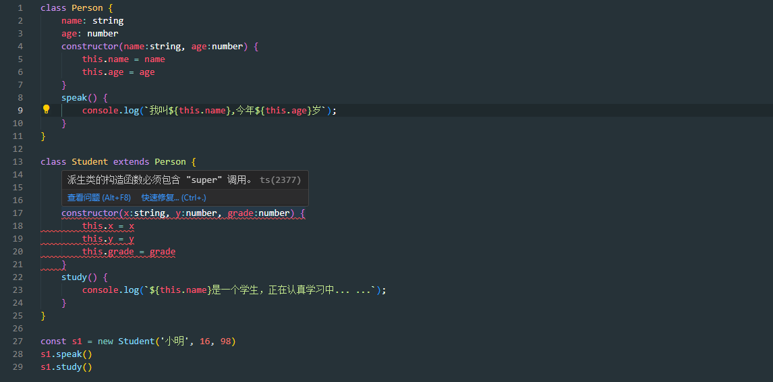Click the console.log call on line 23
The height and width of the screenshot is (382, 773).
(110, 290)
